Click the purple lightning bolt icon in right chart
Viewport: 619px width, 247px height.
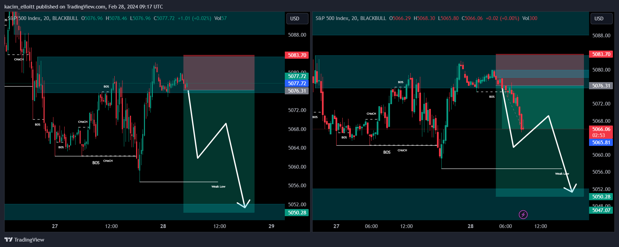pos(523,214)
